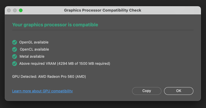
Task: Click the Above required VRAM words
Action: (x=38, y=64)
